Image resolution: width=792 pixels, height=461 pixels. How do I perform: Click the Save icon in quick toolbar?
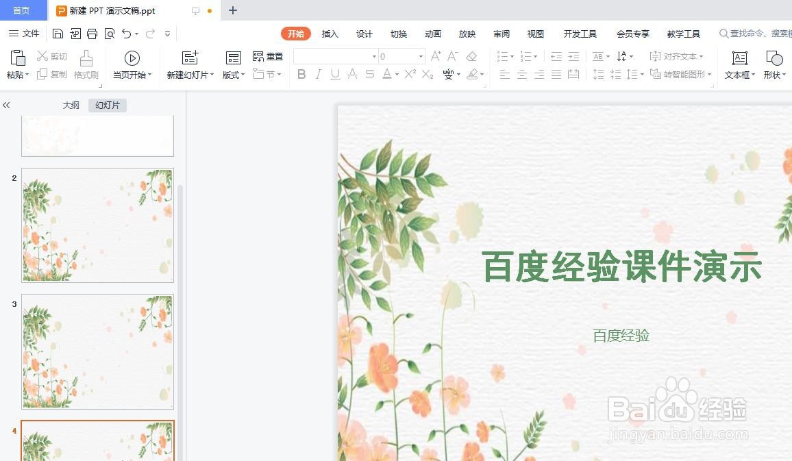coord(58,34)
